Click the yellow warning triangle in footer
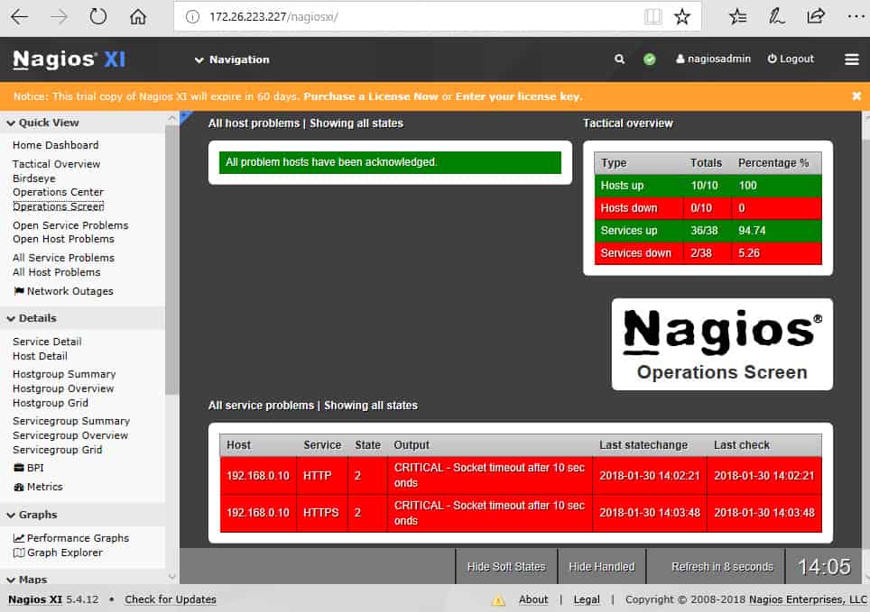The height and width of the screenshot is (612, 870). (x=498, y=599)
